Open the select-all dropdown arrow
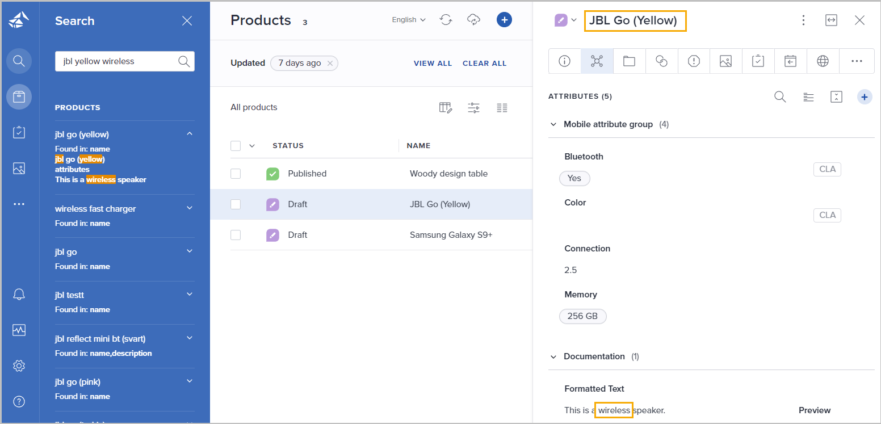Image resolution: width=881 pixels, height=424 pixels. tap(252, 146)
